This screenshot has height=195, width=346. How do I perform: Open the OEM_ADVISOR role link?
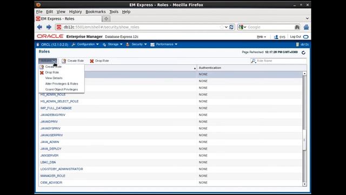coord(51,183)
